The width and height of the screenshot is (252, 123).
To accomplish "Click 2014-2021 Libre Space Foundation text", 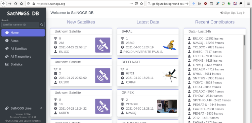I will pyautogui.click(x=24, y=121).
